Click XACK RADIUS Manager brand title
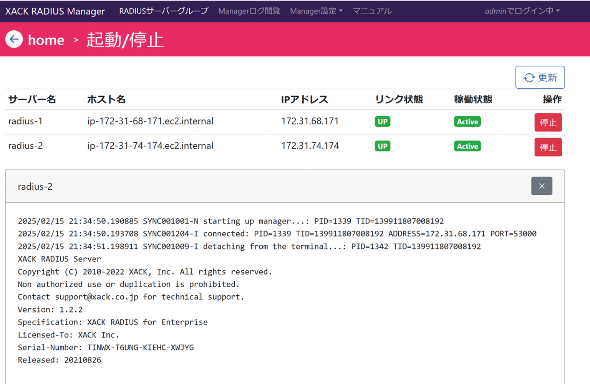 click(x=55, y=11)
